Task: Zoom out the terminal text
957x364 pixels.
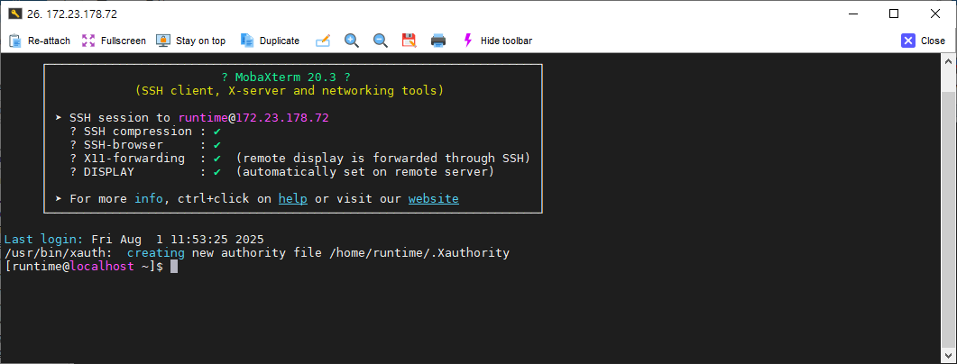Action: pyautogui.click(x=381, y=41)
